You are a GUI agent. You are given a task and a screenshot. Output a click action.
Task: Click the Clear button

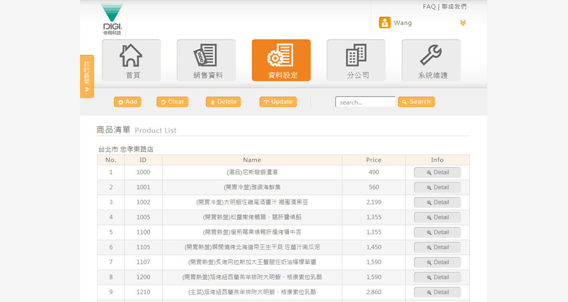[x=172, y=102]
